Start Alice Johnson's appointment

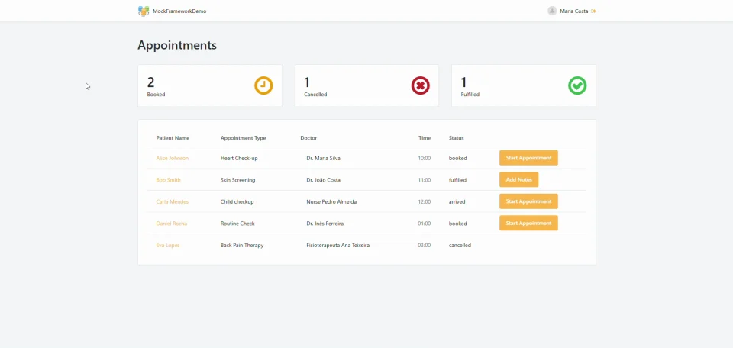click(528, 158)
